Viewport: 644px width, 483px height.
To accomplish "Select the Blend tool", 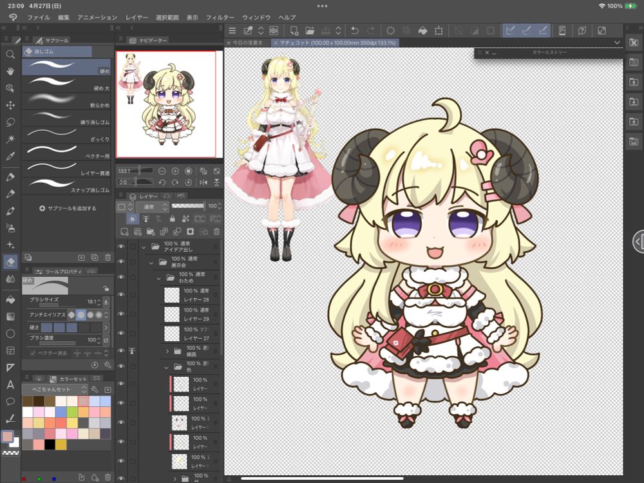I will pos(10,279).
